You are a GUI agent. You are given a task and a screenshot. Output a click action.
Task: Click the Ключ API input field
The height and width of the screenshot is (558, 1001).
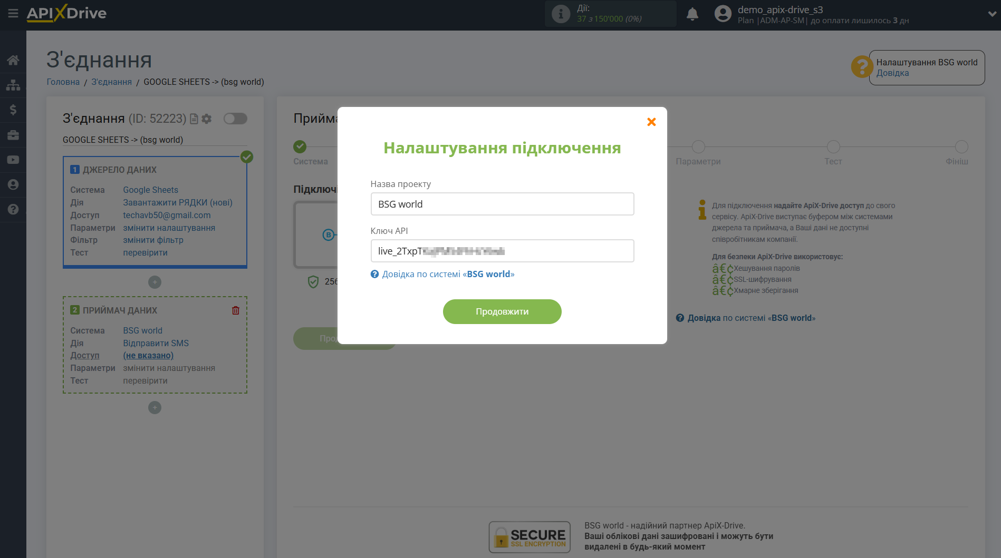[x=502, y=251]
